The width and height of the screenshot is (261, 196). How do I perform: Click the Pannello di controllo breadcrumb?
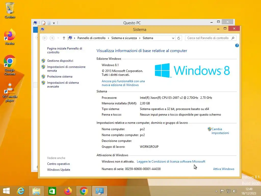(x=92, y=38)
